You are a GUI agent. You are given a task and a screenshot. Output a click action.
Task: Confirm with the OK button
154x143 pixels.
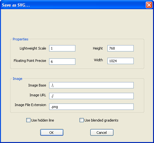point(52,133)
